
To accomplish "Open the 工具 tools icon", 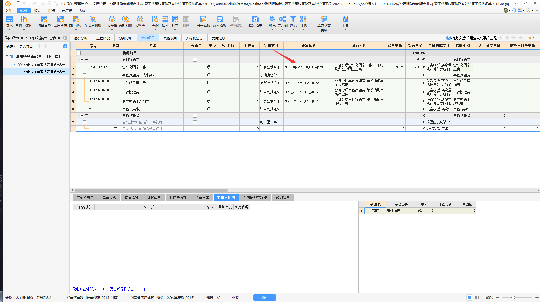I will coord(345,22).
